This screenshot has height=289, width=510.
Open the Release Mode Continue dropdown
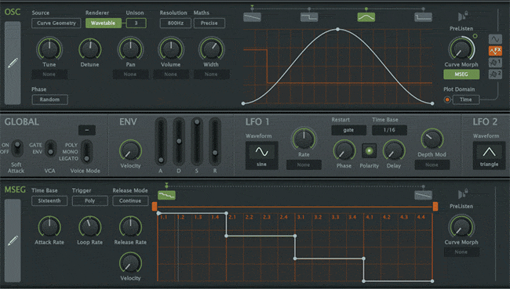tap(130, 200)
